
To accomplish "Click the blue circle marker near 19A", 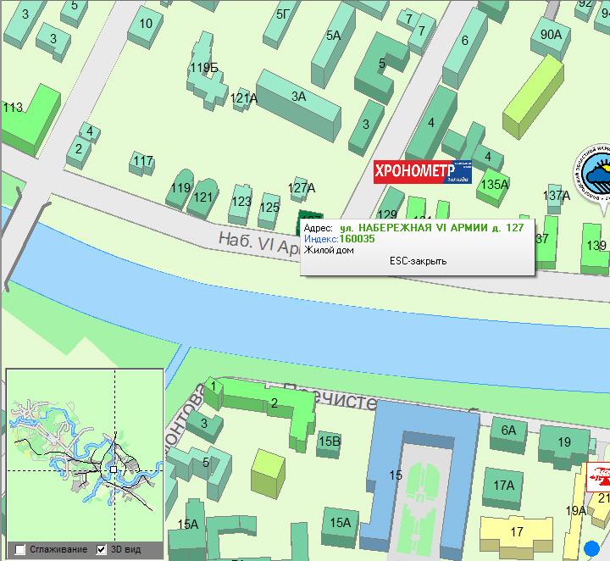I will 591,547.
